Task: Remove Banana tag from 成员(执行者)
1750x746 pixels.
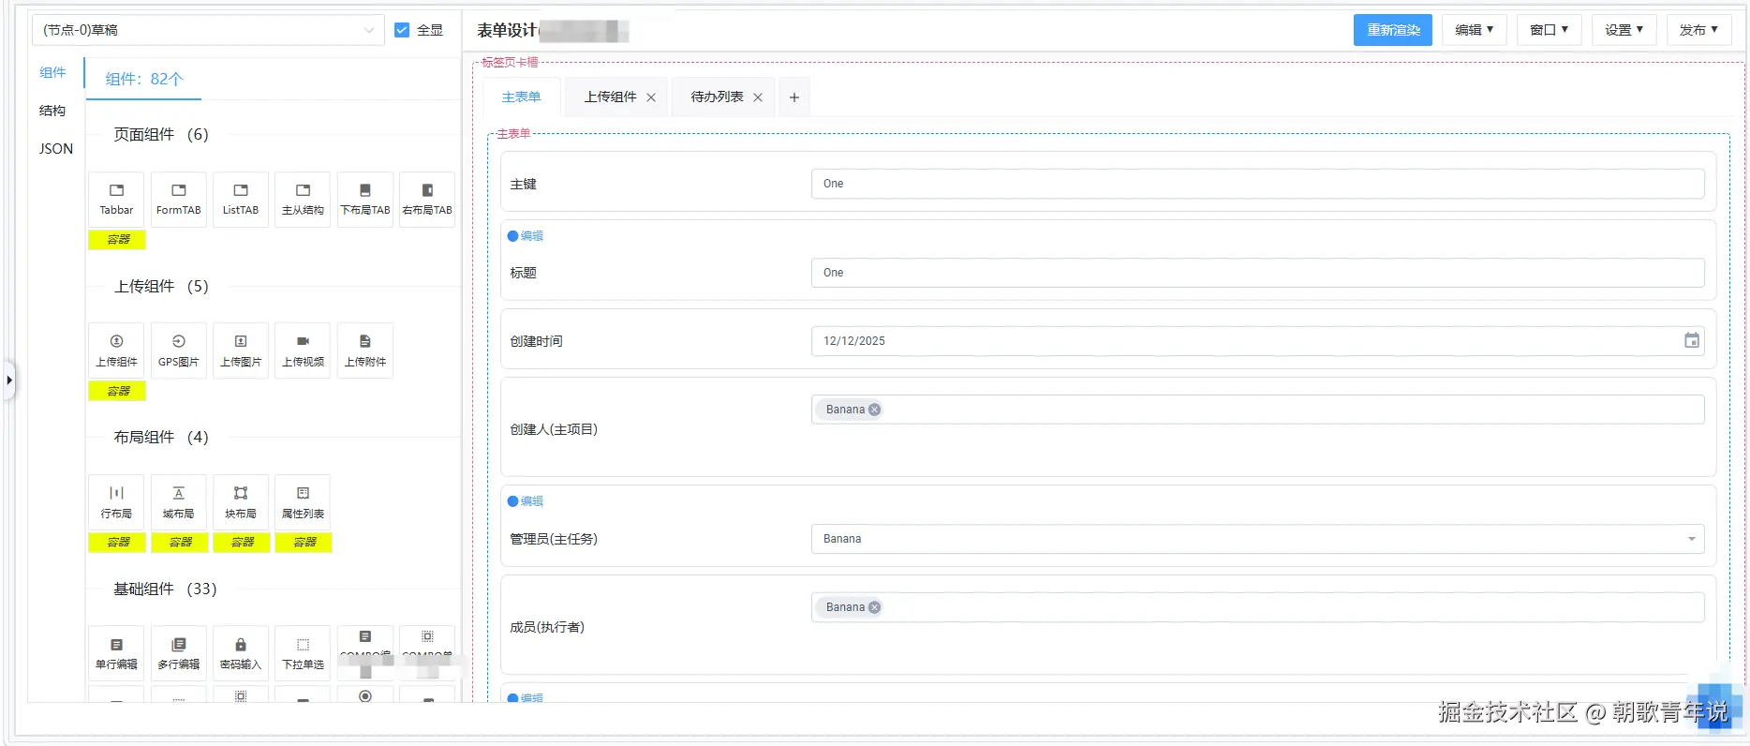Action: point(874,607)
